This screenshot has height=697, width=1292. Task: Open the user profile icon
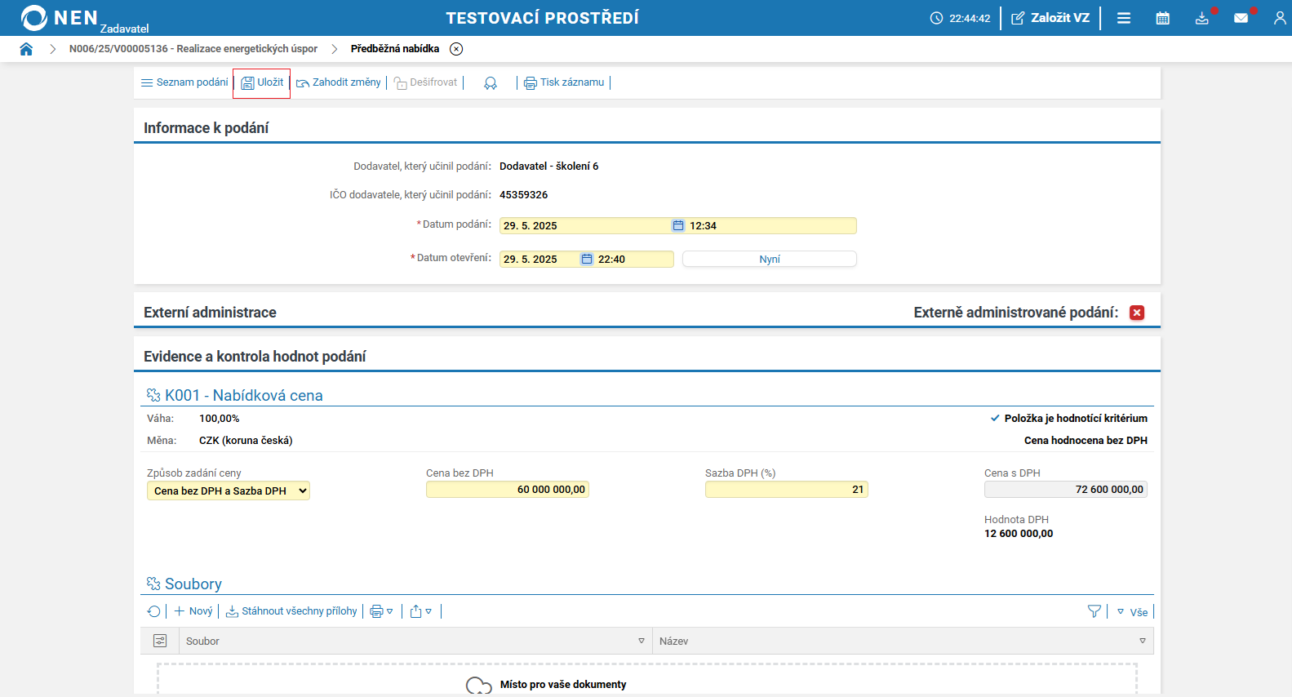pos(1279,18)
